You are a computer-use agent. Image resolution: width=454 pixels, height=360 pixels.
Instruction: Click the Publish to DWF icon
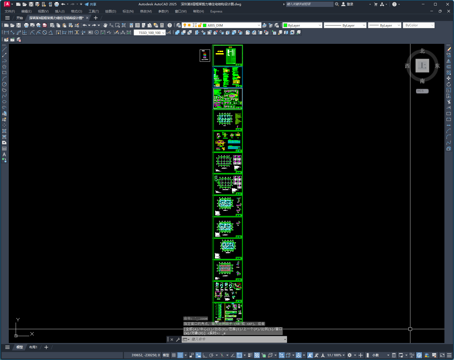click(45, 25)
